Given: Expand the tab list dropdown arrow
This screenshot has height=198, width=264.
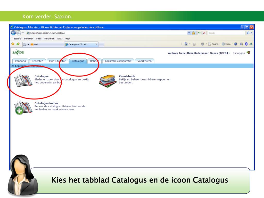Looking at the screenshot, I should pos(28,44).
